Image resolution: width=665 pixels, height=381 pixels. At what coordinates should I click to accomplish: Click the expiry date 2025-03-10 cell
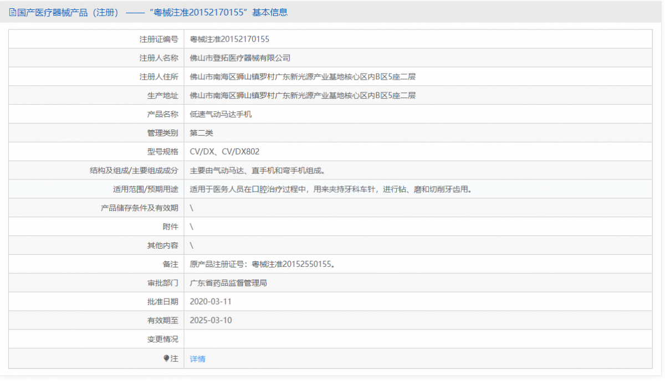coord(211,320)
